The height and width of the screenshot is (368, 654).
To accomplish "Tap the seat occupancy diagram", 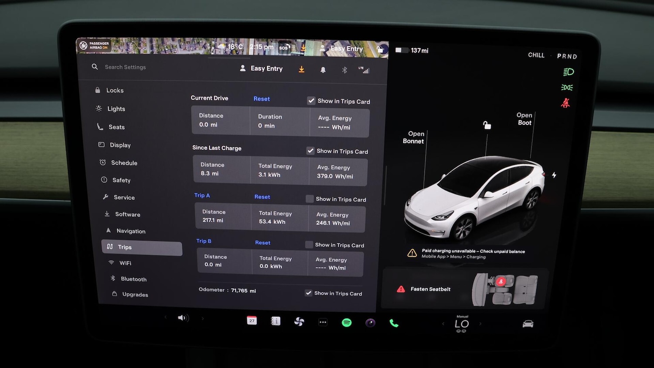I will [506, 289].
